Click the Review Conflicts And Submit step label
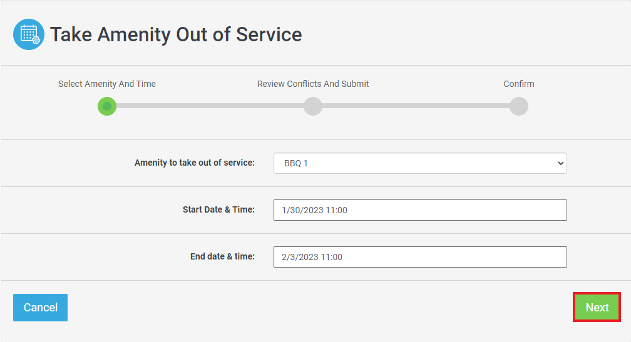Image resolution: width=631 pixels, height=342 pixels. pyautogui.click(x=313, y=84)
